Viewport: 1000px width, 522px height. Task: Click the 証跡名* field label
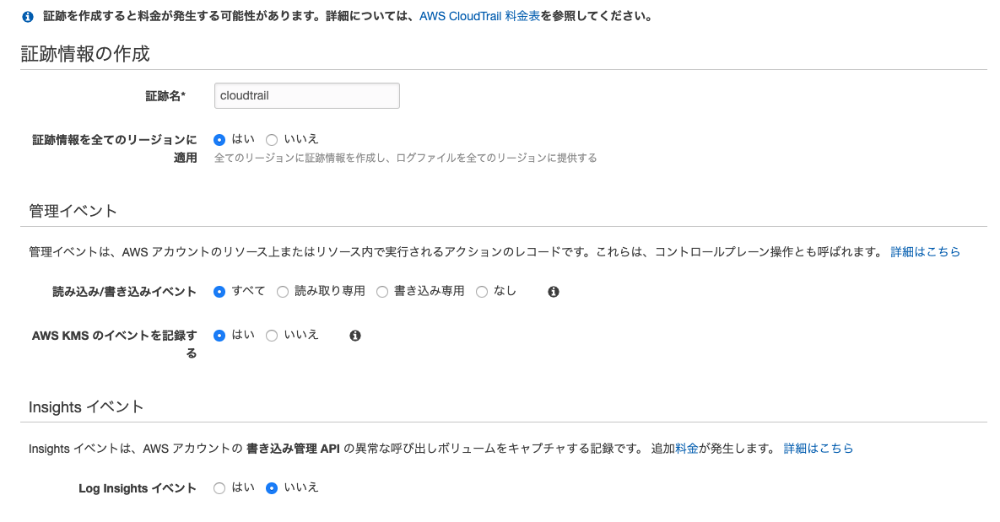[x=165, y=96]
